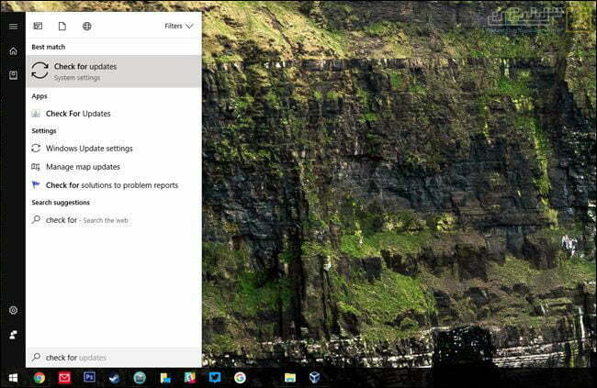The width and height of the screenshot is (597, 388).
Task: Click the magnifier icon in the search box
Action: pos(36,357)
